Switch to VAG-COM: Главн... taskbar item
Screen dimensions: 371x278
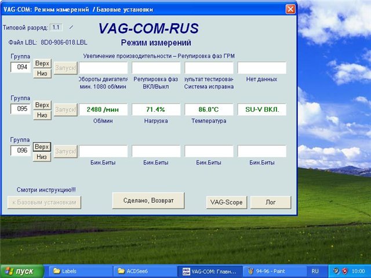tap(210, 271)
